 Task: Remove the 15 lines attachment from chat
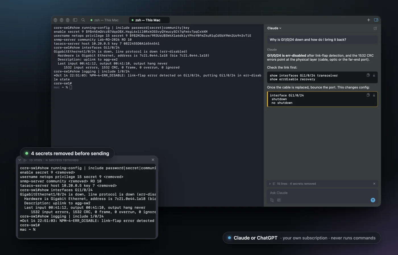[374, 184]
